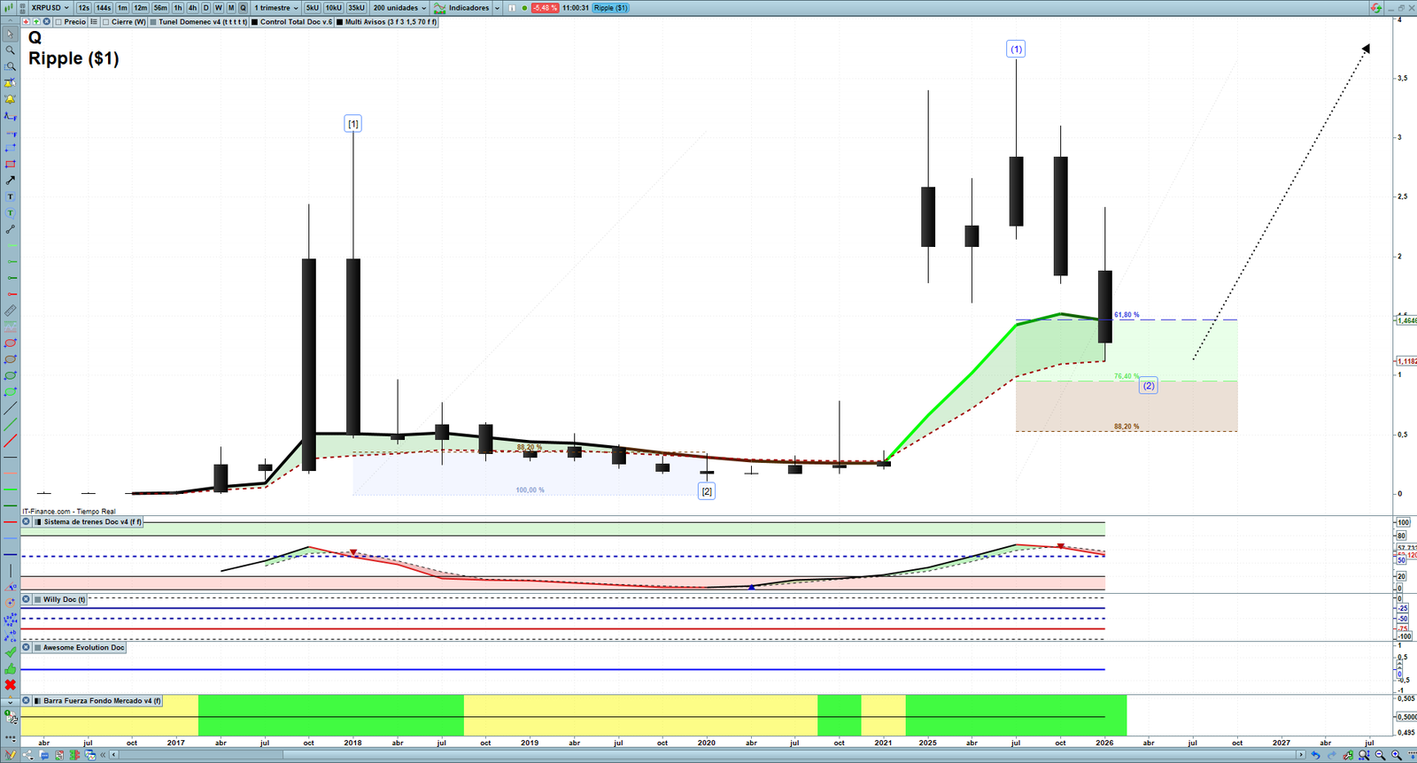1417x763 pixels.
Task: Click the (2) wave label on chart
Action: [1149, 386]
